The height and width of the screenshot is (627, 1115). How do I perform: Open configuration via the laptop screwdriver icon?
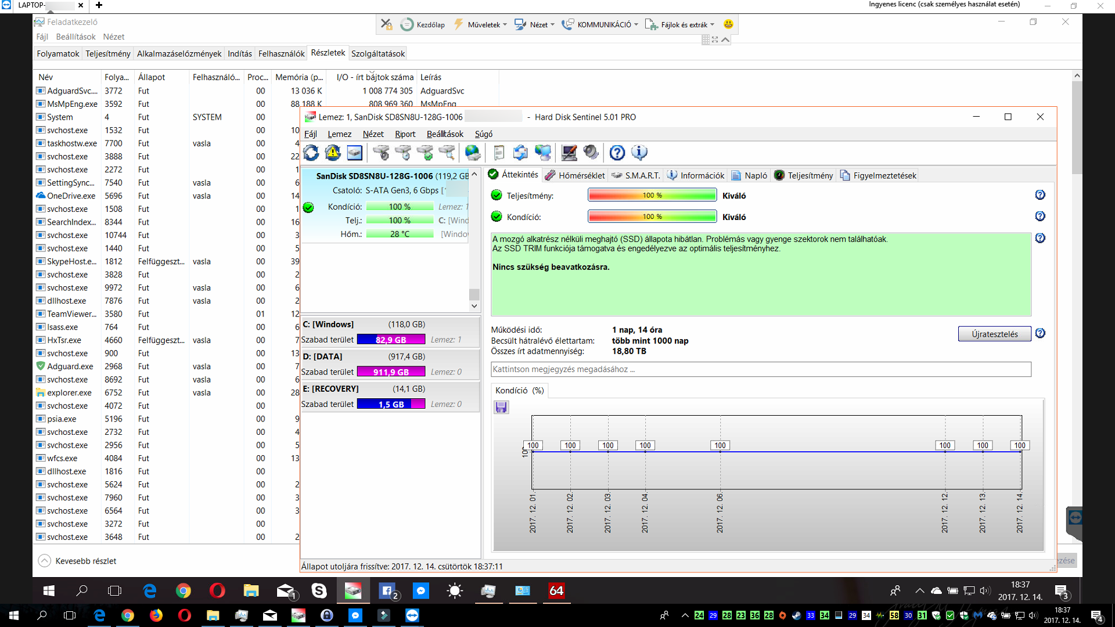tap(569, 153)
